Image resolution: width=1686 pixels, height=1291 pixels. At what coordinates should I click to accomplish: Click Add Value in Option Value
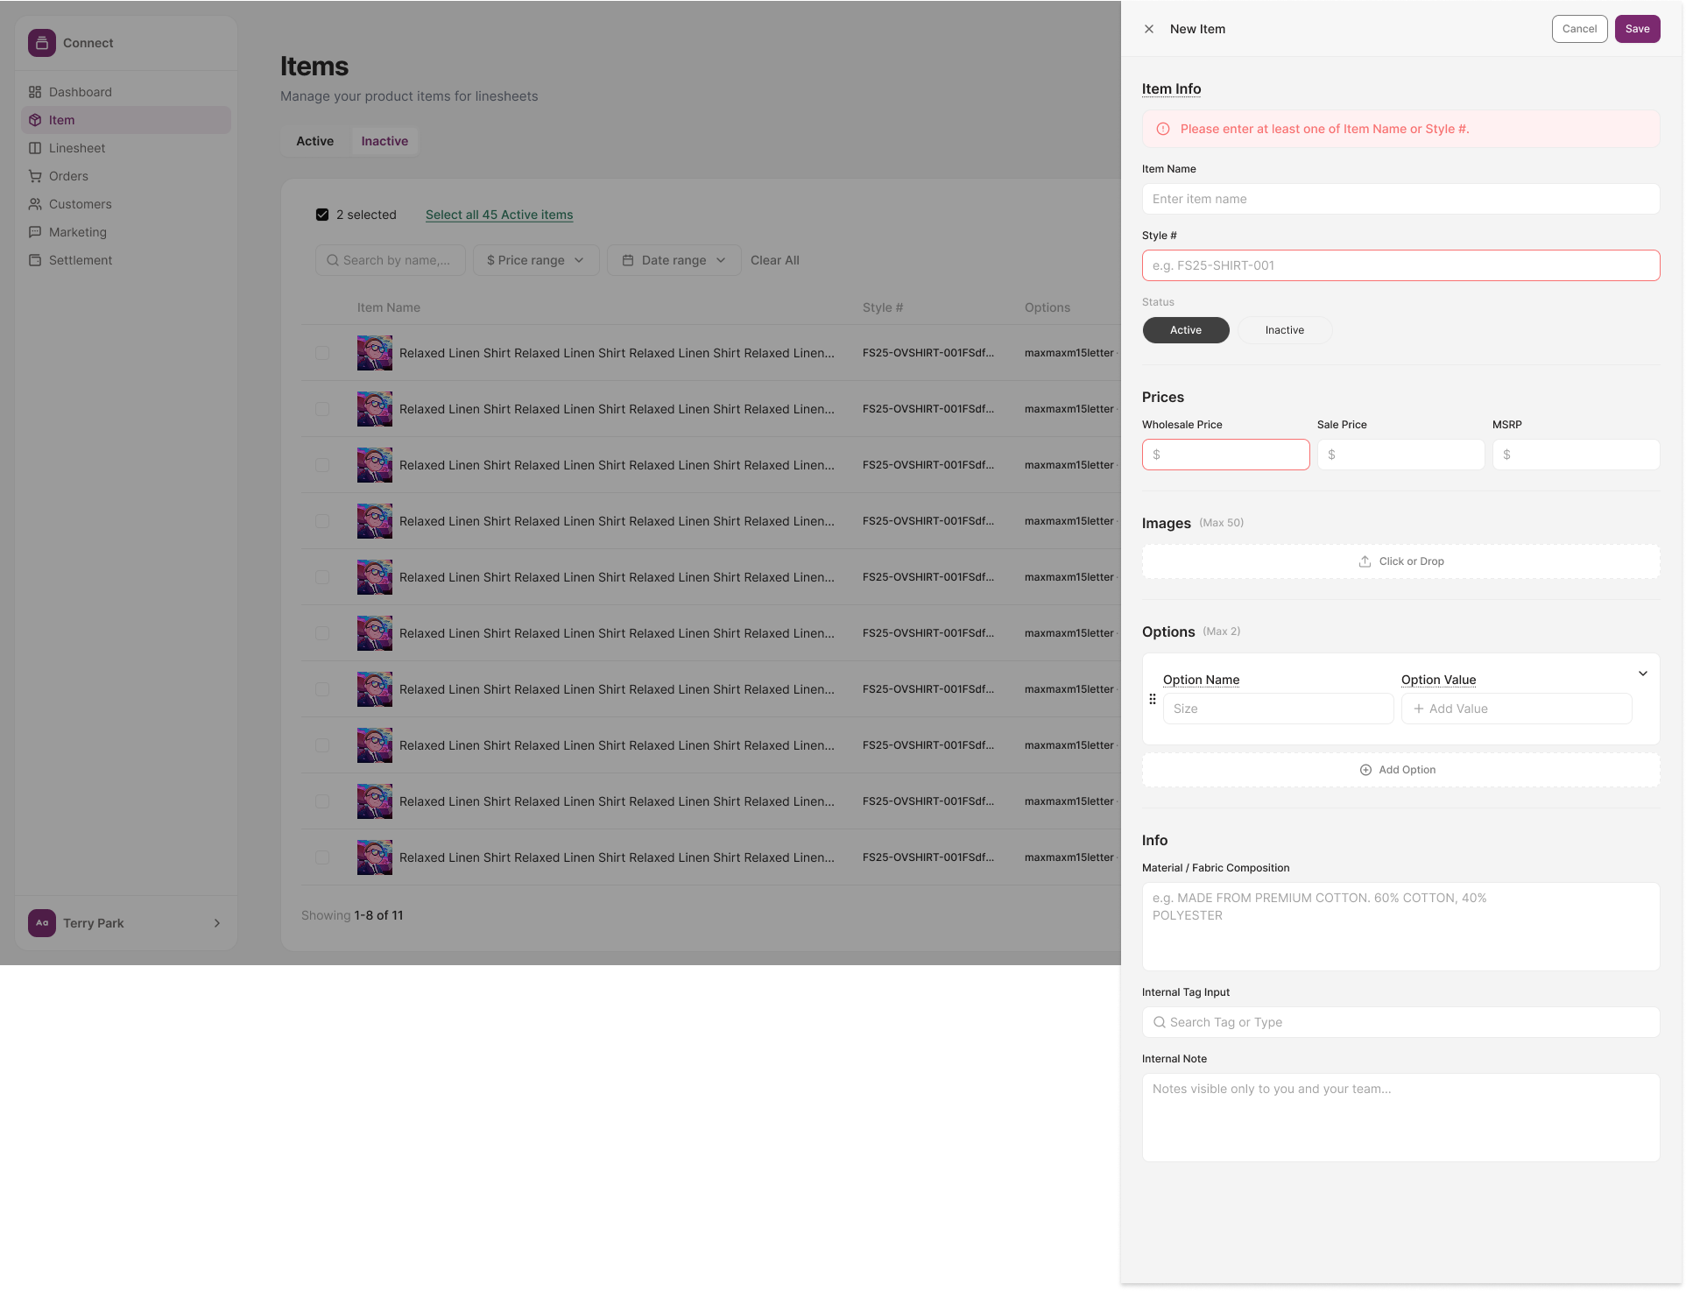(1516, 709)
